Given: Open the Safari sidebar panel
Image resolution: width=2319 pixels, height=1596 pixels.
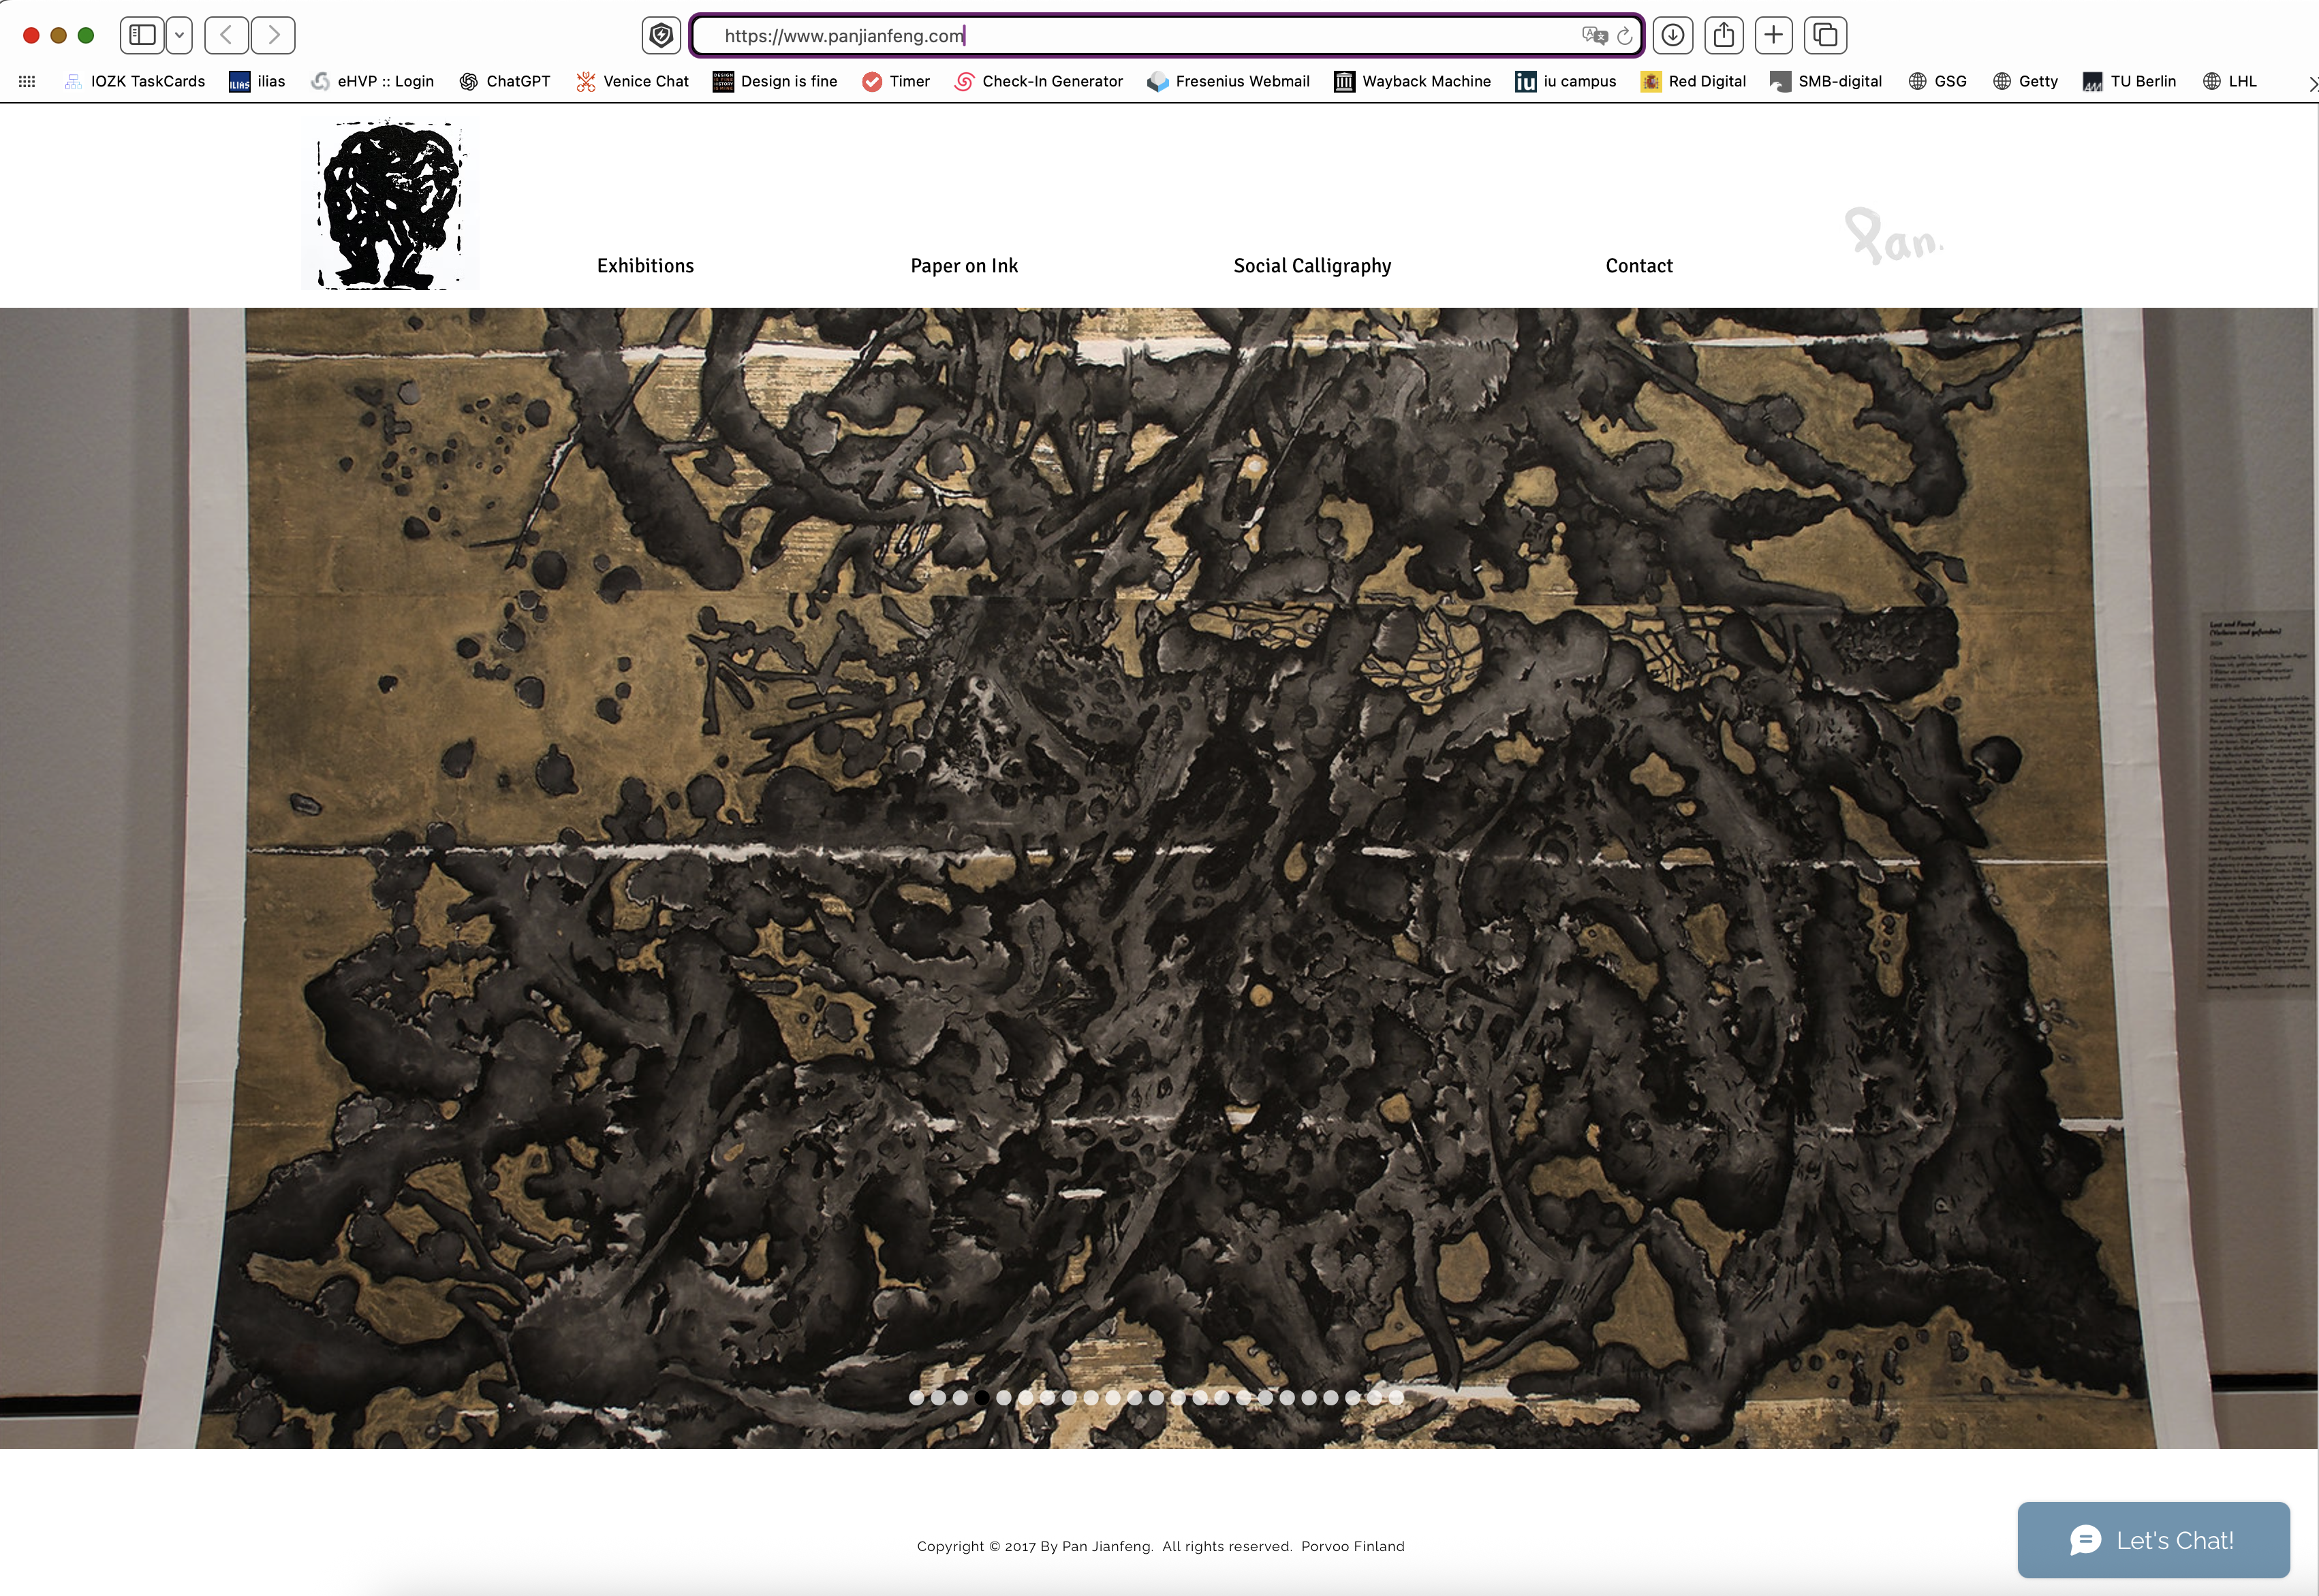Looking at the screenshot, I should [143, 35].
